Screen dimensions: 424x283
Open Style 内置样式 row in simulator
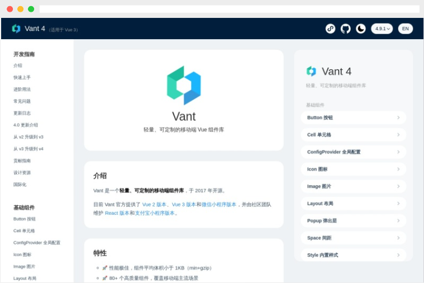354,255
